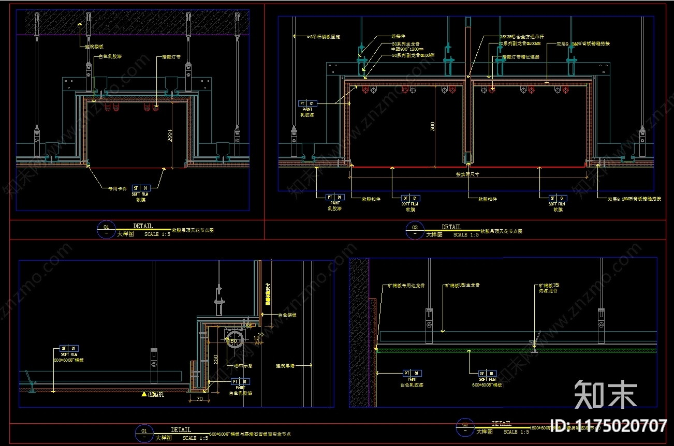This screenshot has width=674, height=446.
Task: Click the 连接件 annotation text
Action: click(398, 37)
